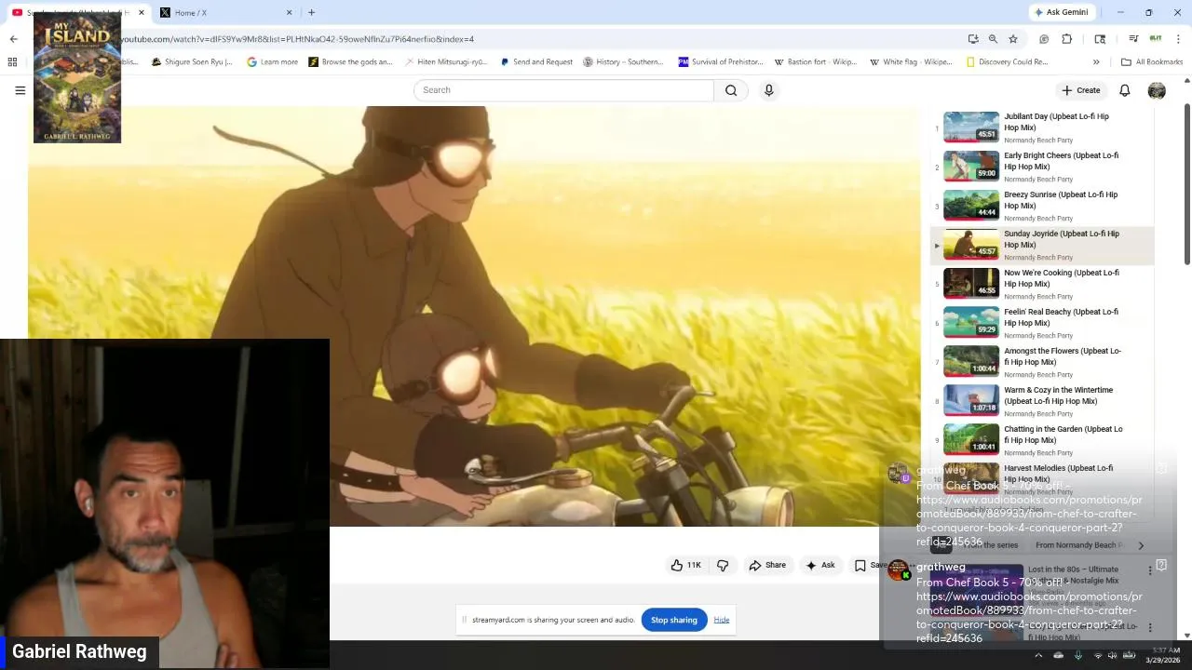Play Feelin' Real Beachy playlist video
Image resolution: width=1192 pixels, height=670 pixels.
1042,323
